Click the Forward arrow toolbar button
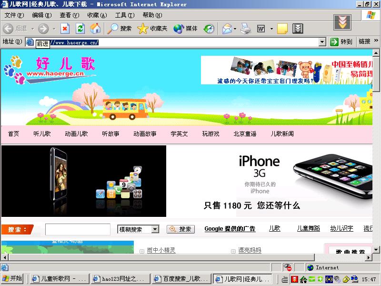Screen dimensions: 381x286 (43, 29)
